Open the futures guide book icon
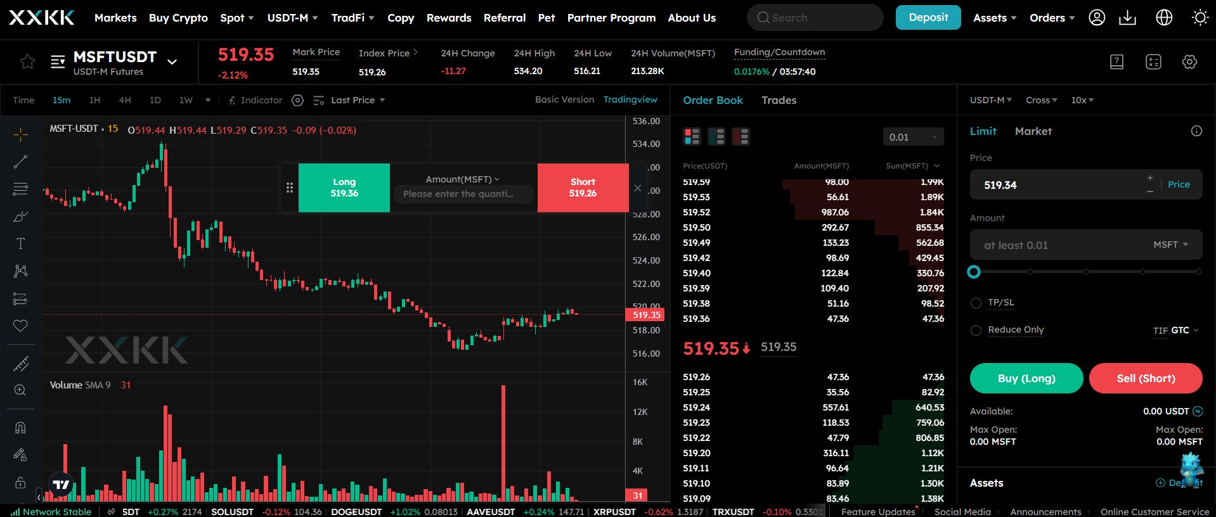Screen dimensions: 1216x517 1116,61
